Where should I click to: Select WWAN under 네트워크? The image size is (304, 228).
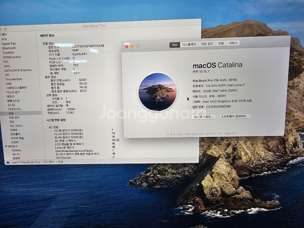point(17,150)
